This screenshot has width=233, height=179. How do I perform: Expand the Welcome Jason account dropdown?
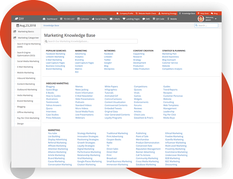pos(216,19)
